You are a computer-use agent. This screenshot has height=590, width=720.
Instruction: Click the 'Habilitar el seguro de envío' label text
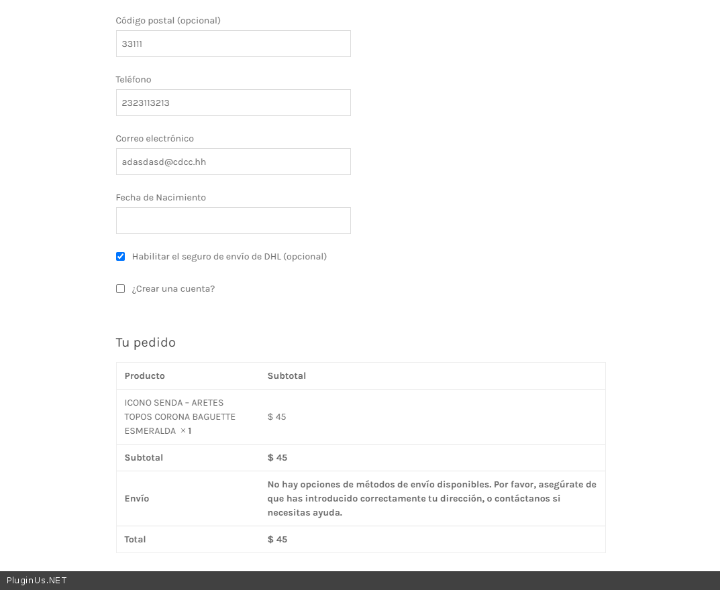(x=229, y=257)
